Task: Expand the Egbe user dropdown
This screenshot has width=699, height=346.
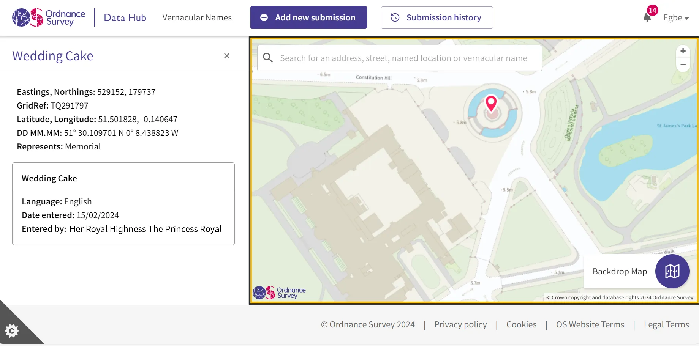Action: (676, 17)
